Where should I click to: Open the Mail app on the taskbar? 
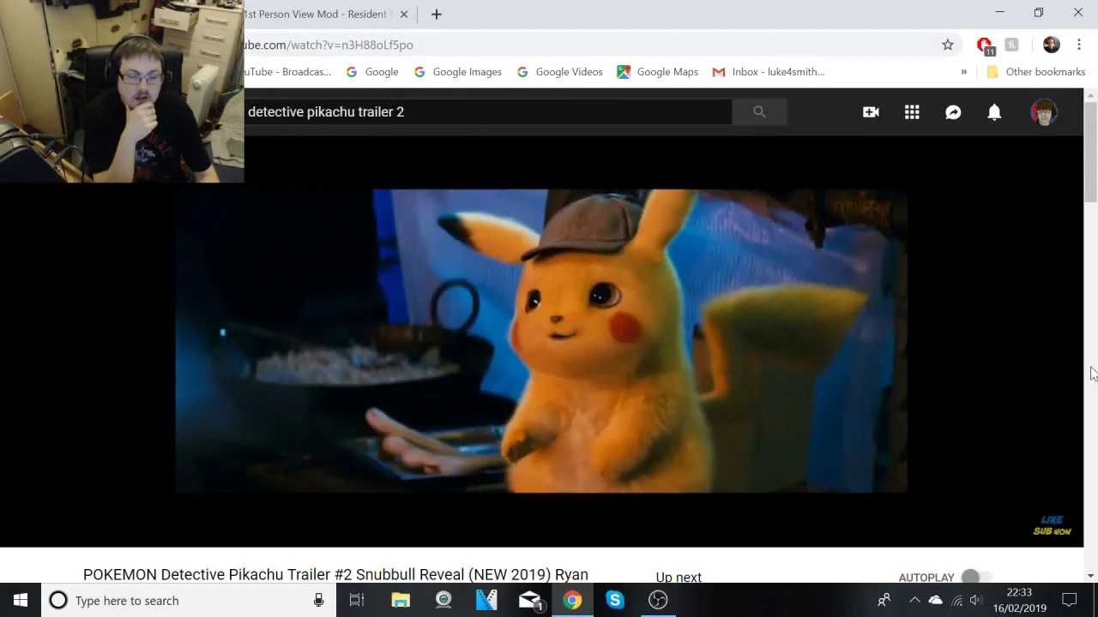(530, 600)
